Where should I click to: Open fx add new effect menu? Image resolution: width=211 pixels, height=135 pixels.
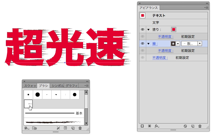point(157,126)
